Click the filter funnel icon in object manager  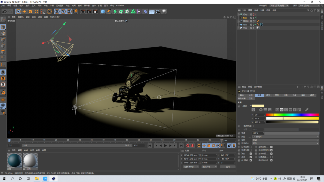pyautogui.click(x=315, y=10)
